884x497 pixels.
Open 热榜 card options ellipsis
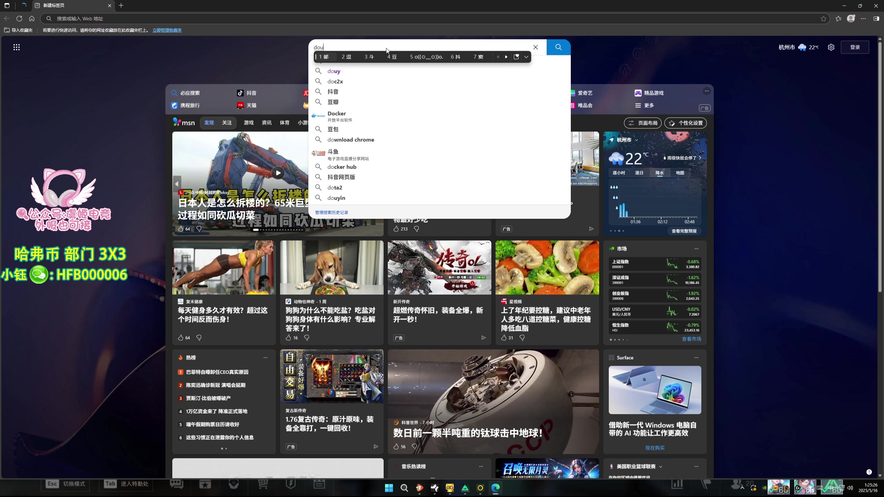coord(266,358)
